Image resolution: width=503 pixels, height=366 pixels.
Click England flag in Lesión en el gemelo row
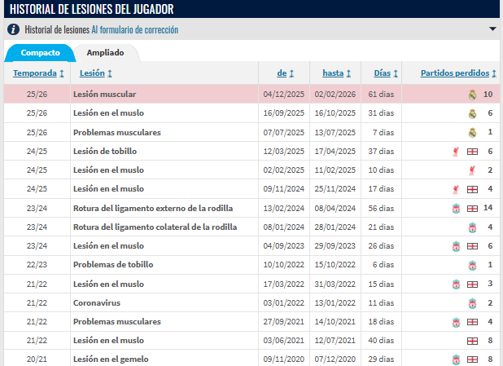click(472, 359)
